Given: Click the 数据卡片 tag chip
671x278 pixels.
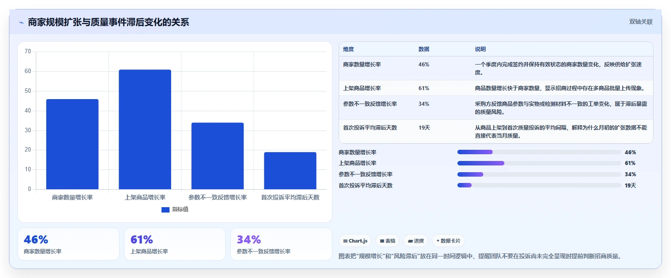Looking at the screenshot, I should (x=448, y=241).
